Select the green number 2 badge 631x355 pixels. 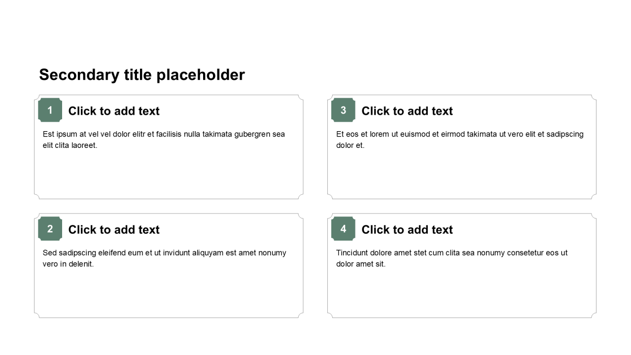click(x=50, y=229)
